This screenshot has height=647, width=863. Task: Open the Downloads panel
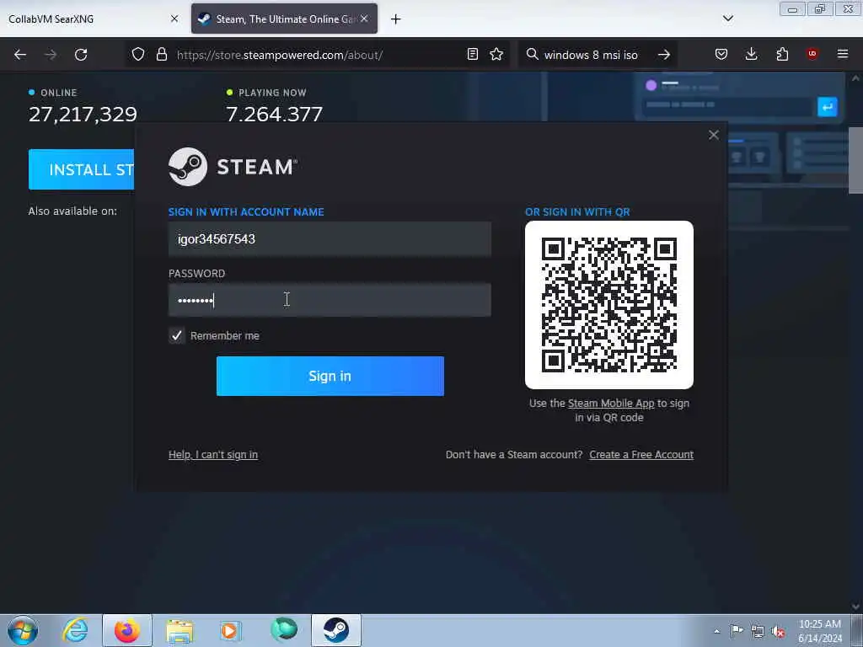click(x=751, y=55)
